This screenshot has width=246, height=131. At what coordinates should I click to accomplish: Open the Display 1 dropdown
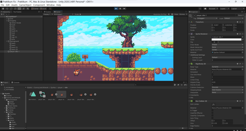48,14
